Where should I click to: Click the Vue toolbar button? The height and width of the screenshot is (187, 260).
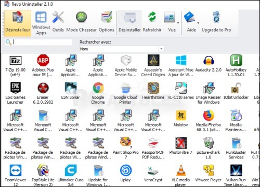point(170,22)
